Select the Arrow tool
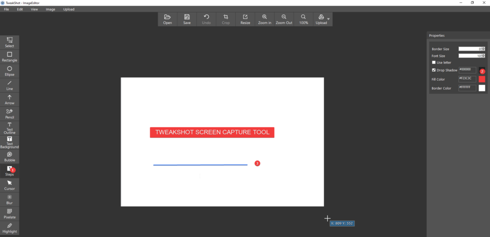Image resolution: width=490 pixels, height=237 pixels. (10, 100)
